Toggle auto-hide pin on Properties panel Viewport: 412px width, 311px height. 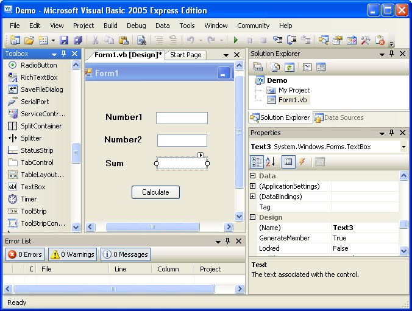pos(391,133)
